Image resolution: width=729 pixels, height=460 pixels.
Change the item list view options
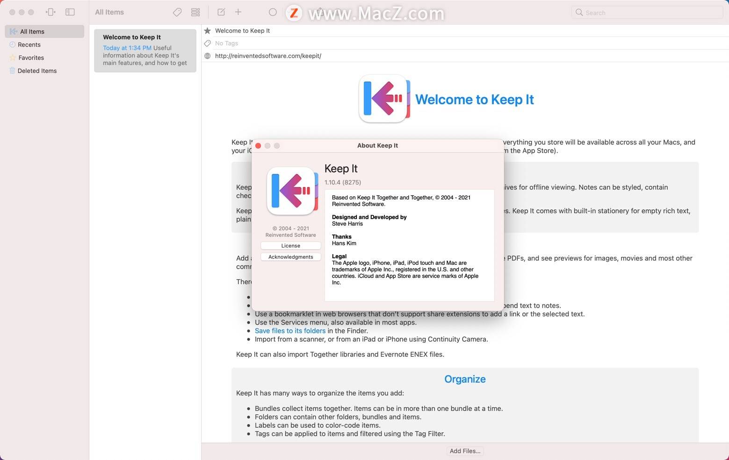[195, 12]
